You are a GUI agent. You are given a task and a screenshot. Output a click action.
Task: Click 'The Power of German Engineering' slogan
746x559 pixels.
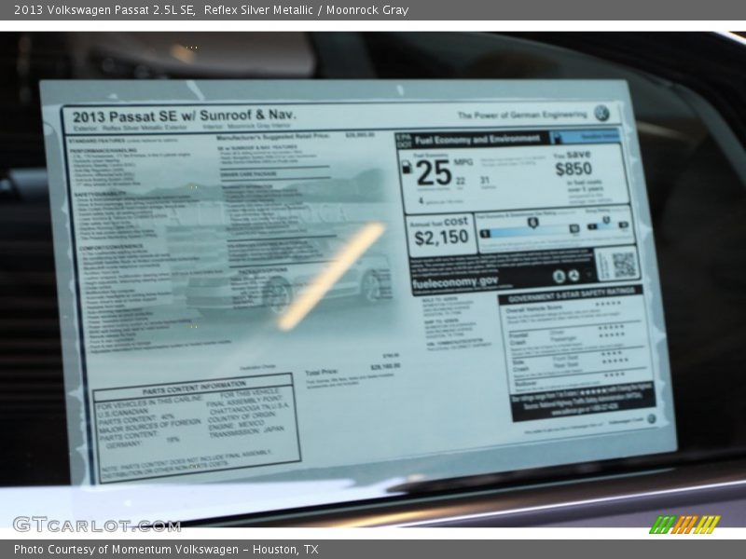(522, 115)
